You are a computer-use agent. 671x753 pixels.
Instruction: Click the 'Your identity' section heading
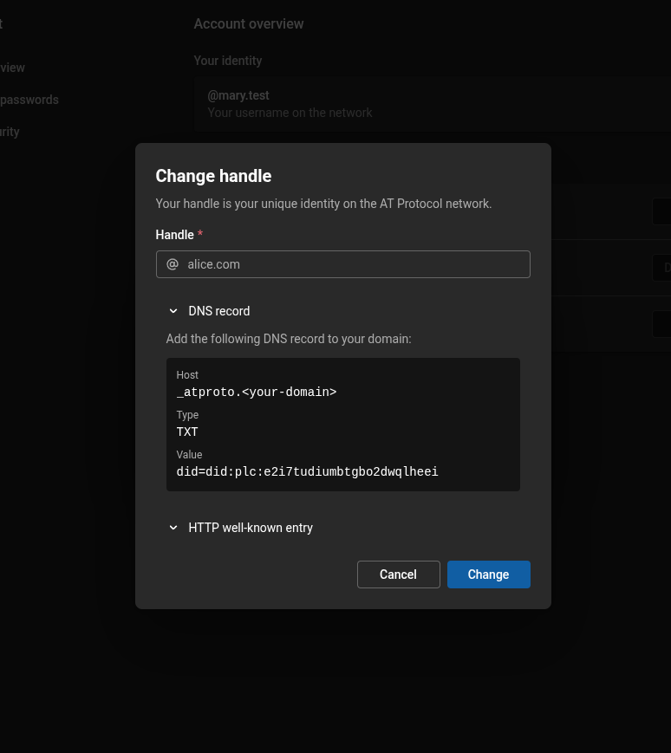[228, 61]
